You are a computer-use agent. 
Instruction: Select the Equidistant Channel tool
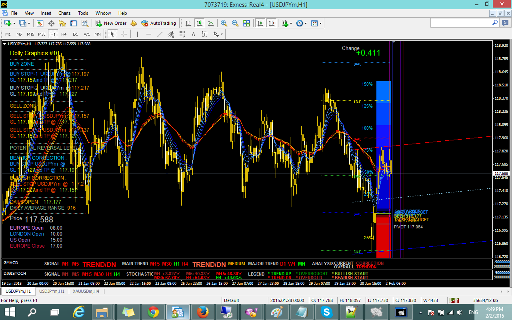point(171,34)
